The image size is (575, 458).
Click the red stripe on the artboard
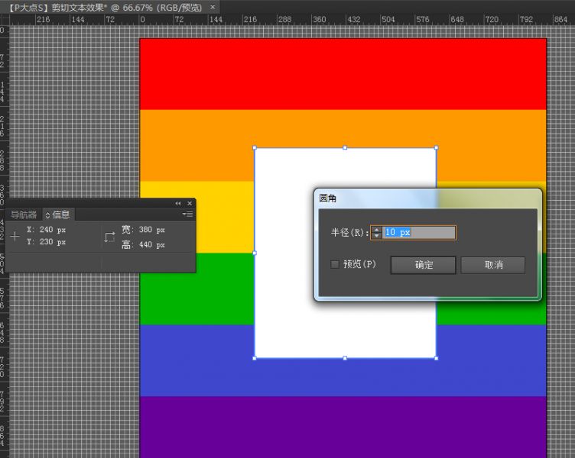click(x=343, y=73)
